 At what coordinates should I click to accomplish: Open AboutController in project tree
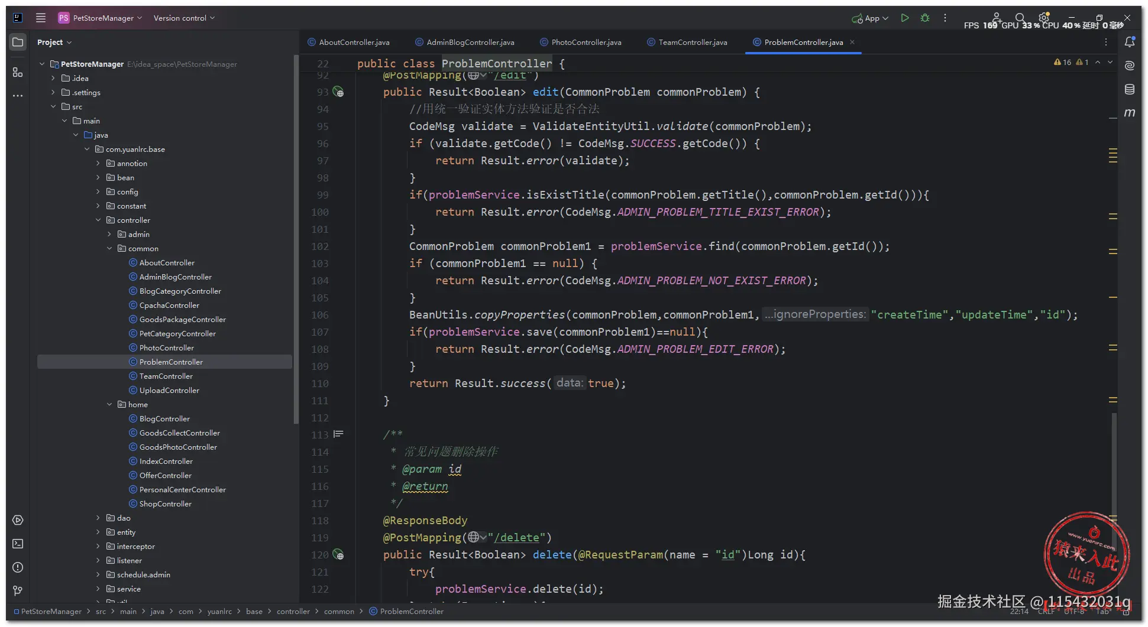point(167,262)
